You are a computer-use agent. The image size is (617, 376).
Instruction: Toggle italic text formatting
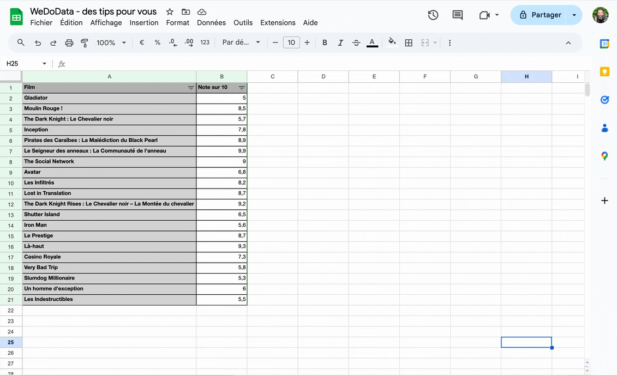click(x=340, y=43)
